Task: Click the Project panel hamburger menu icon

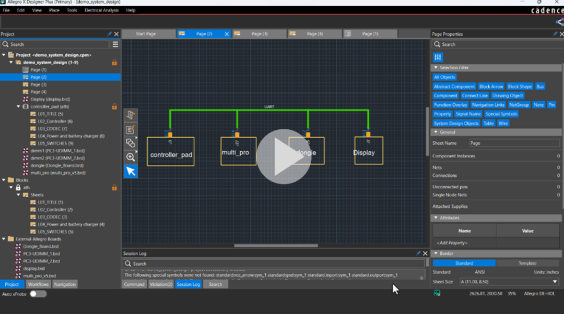Action: pos(115,44)
